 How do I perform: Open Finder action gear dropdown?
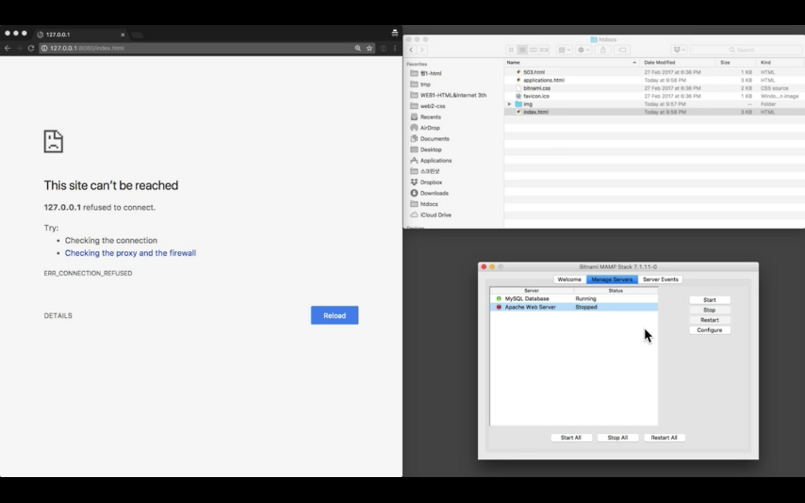pos(584,50)
